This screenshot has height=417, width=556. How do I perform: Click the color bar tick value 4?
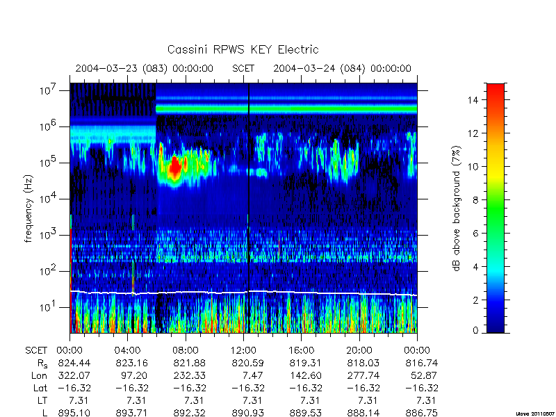[476, 267]
